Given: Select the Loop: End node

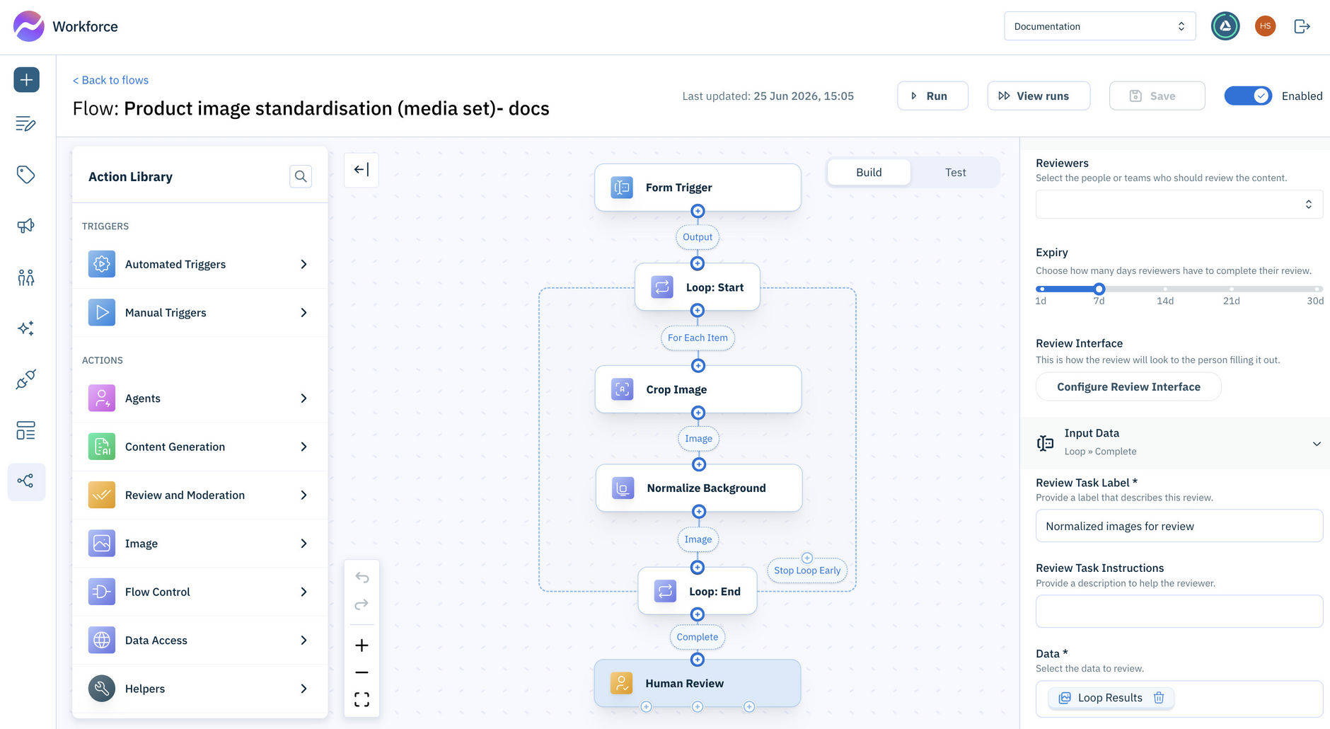Looking at the screenshot, I should click(698, 592).
